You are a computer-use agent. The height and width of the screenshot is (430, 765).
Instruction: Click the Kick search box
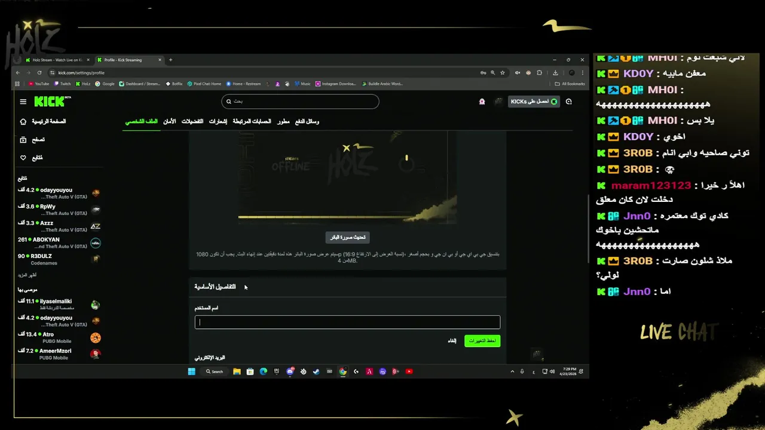click(300, 102)
